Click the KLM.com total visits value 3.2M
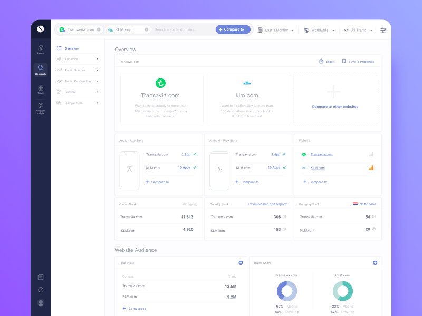The height and width of the screenshot is (316, 422). [232, 297]
